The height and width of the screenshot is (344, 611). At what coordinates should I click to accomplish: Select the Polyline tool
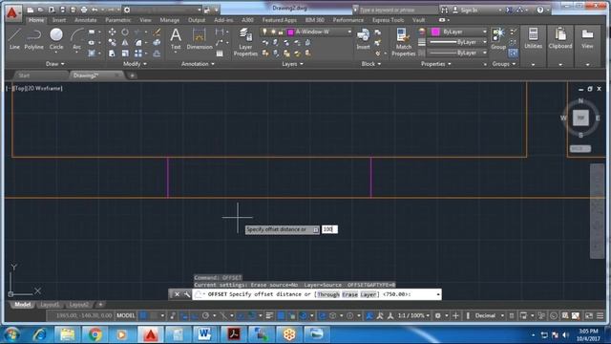[x=34, y=38]
